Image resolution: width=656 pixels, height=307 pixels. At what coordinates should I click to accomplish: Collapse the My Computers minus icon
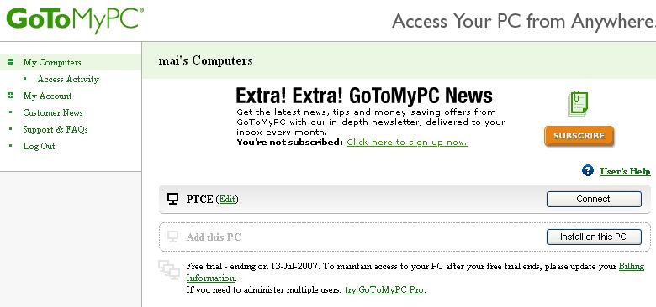tap(10, 62)
